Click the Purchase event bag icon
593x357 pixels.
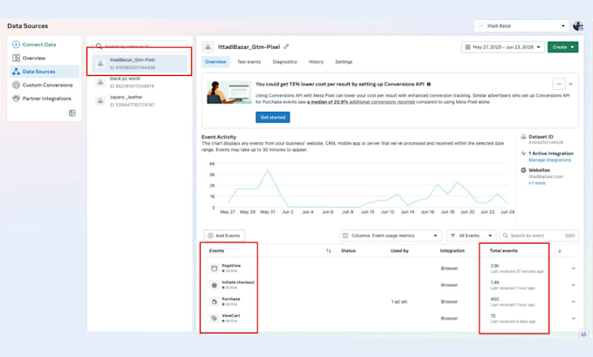coord(214,301)
